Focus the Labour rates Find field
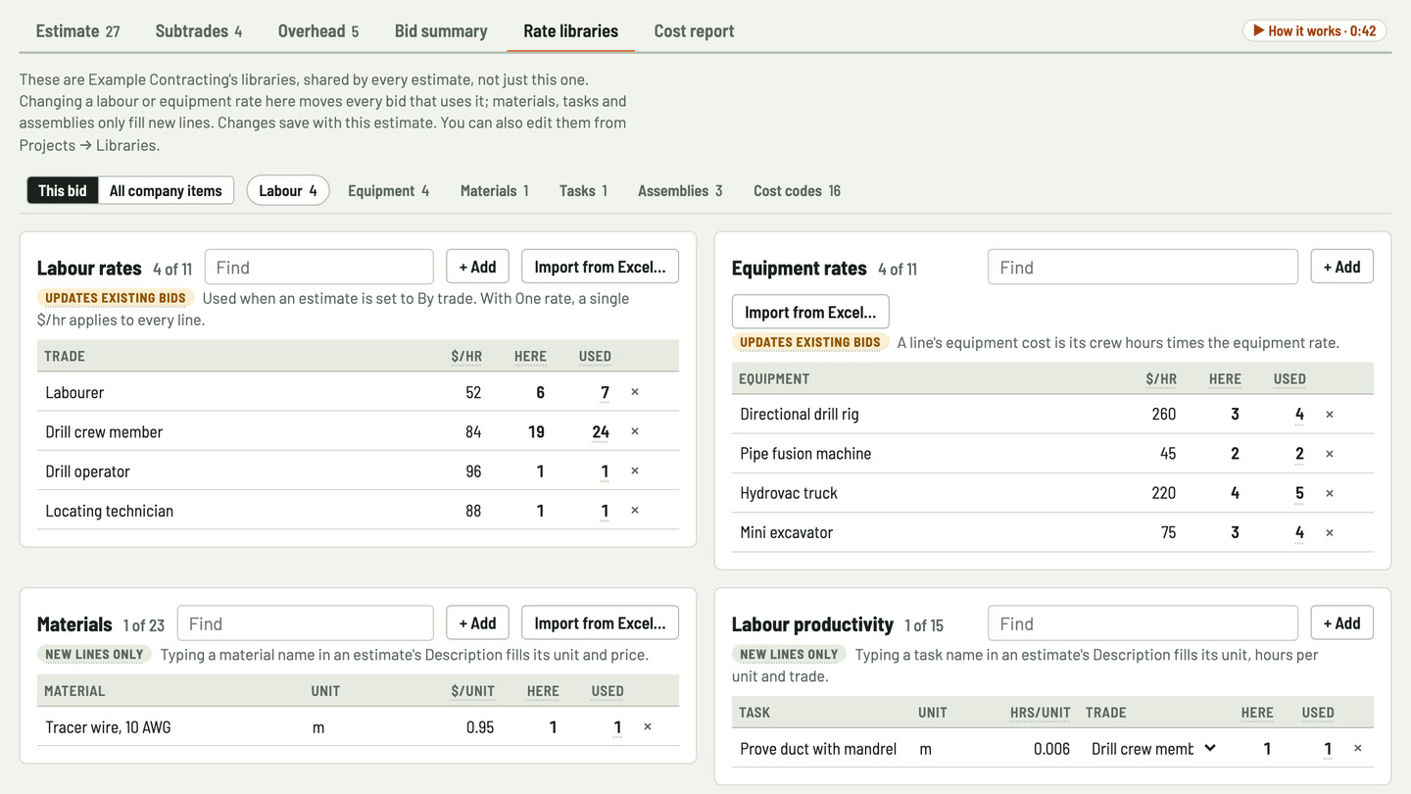The width and height of the screenshot is (1411, 794). [319, 267]
